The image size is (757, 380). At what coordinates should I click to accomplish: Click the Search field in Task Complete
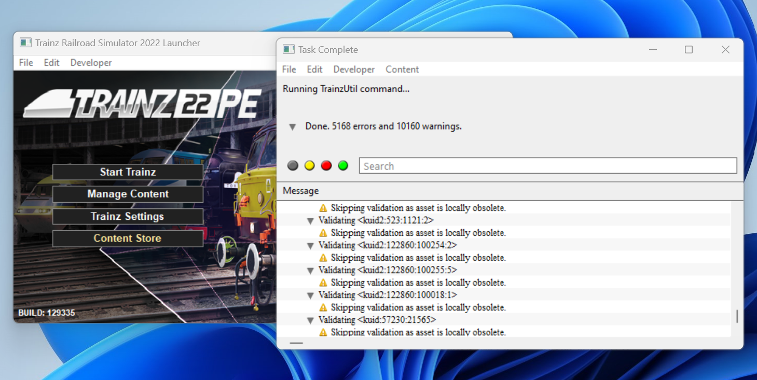pos(548,166)
